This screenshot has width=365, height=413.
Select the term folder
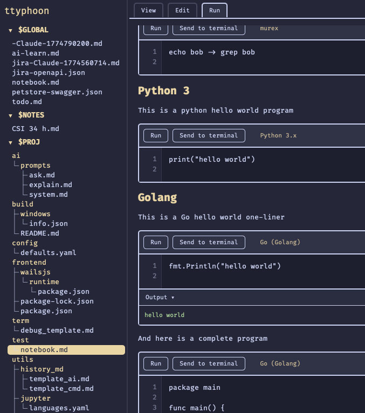pyautogui.click(x=20, y=321)
